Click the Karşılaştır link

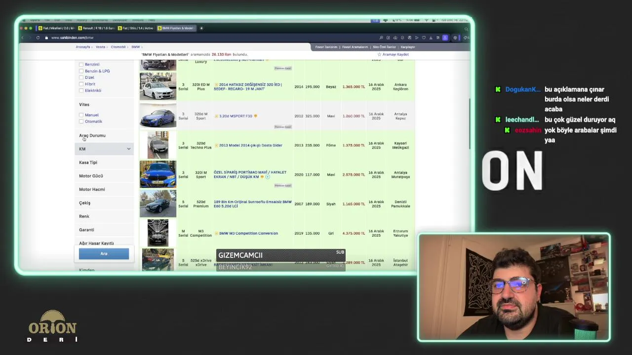[408, 47]
